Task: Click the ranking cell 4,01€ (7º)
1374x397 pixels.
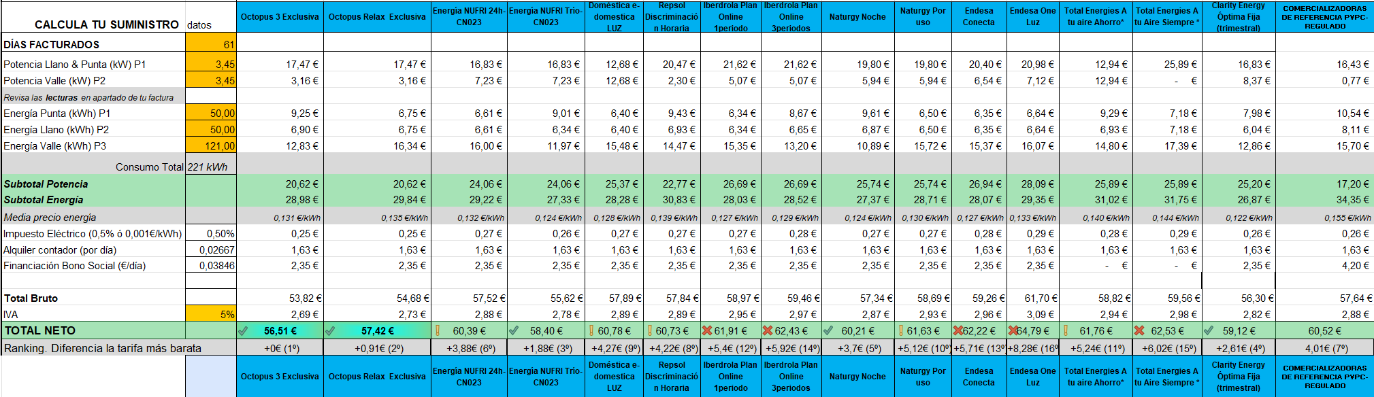Action: tap(1324, 348)
